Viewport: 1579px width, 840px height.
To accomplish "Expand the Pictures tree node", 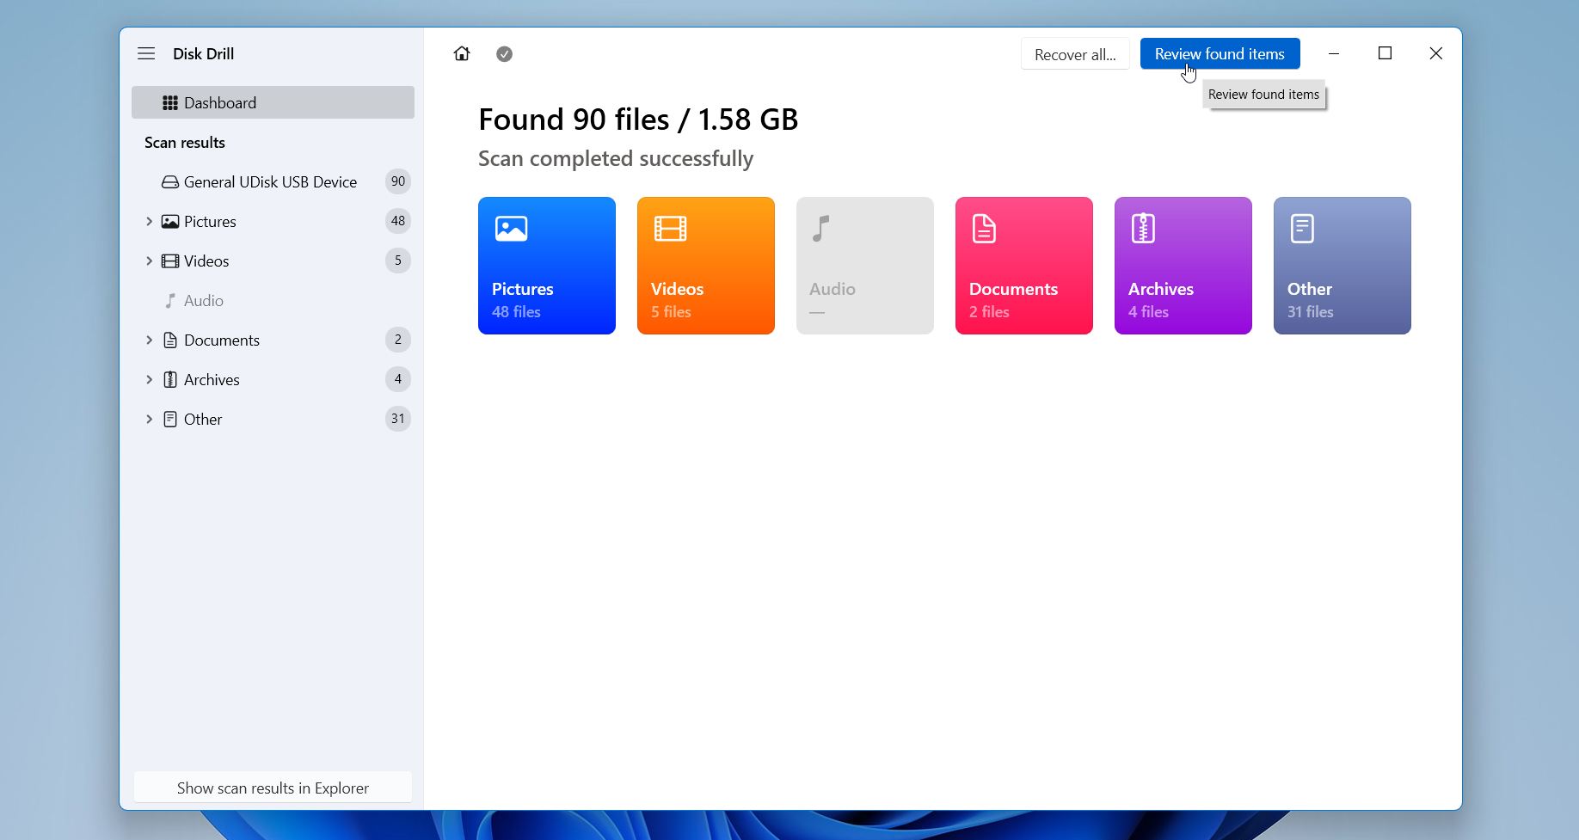I will (x=149, y=222).
